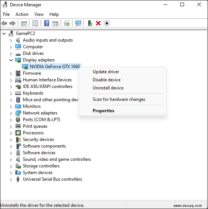Click the Forward arrow toolbar icon
The width and height of the screenshot is (208, 209).
pos(13,23)
